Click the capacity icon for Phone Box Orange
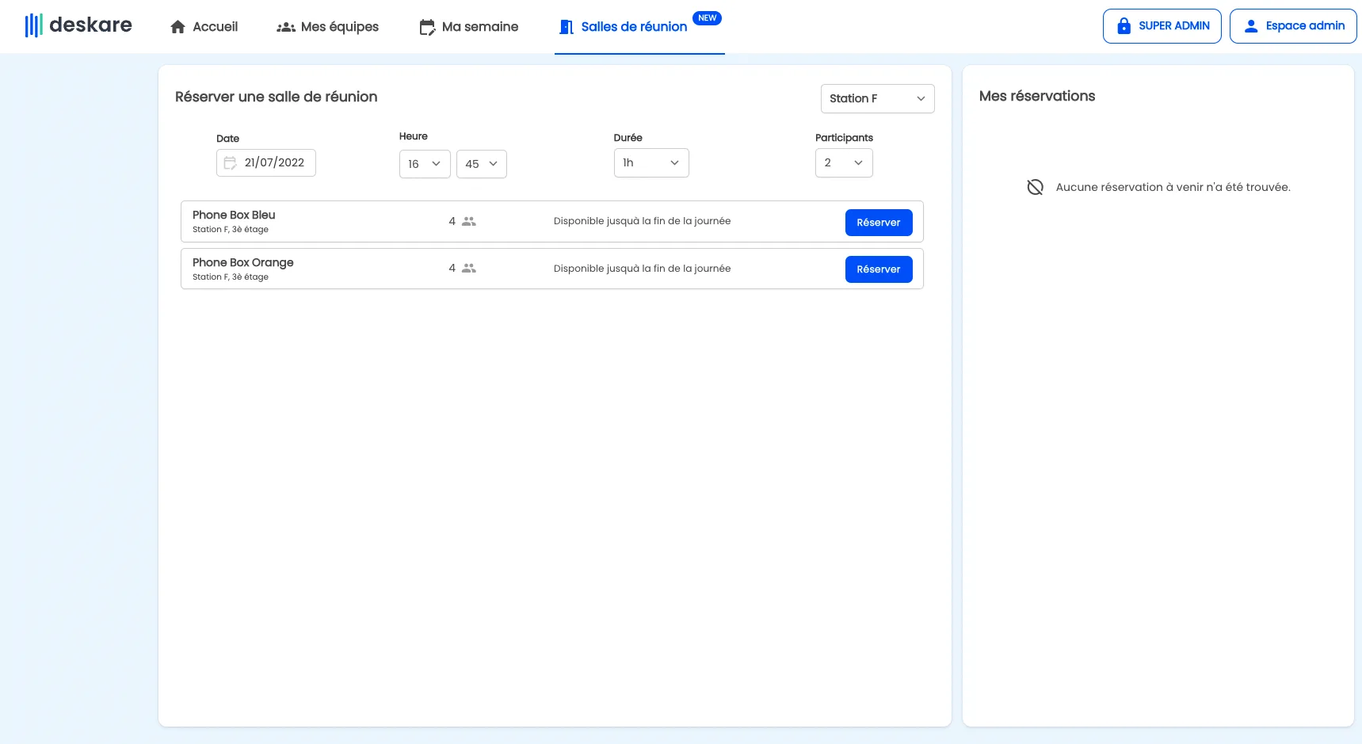The width and height of the screenshot is (1362, 744). 469,269
